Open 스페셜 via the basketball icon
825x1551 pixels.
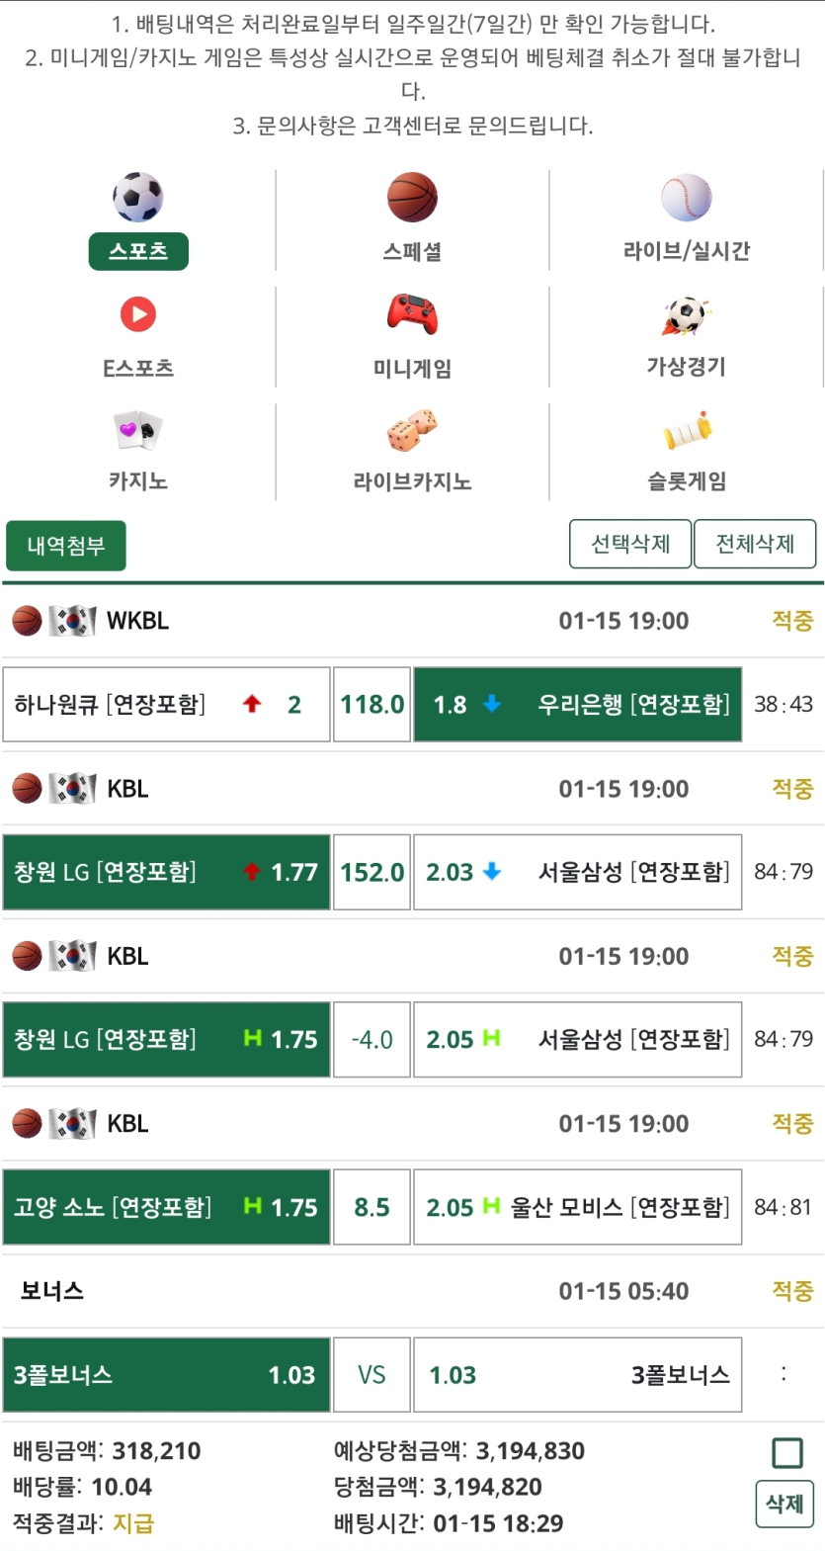pos(412,195)
